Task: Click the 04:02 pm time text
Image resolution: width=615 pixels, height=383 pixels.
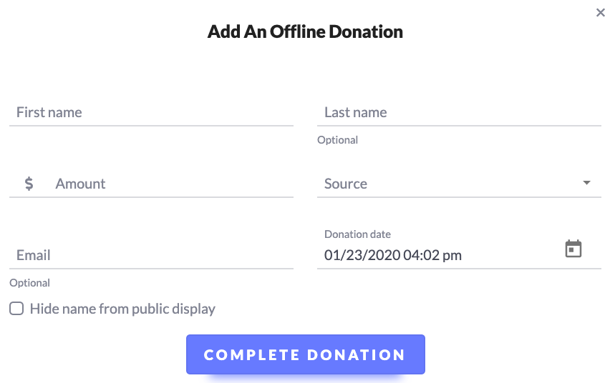Action: (x=432, y=255)
